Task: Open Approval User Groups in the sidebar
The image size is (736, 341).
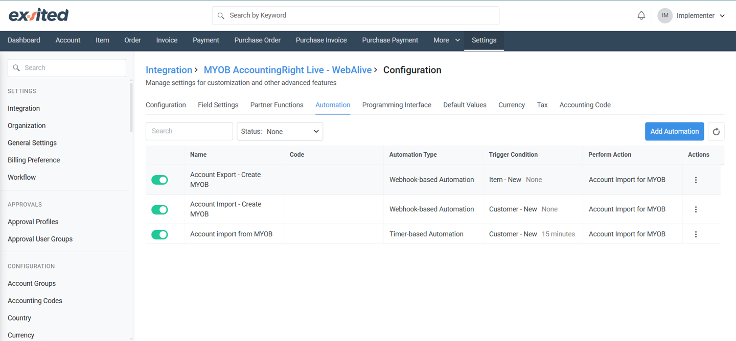Action: [40, 239]
